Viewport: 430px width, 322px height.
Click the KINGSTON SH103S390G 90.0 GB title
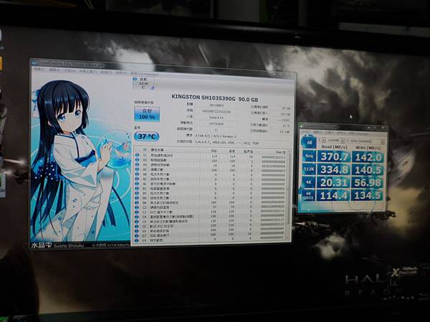pyautogui.click(x=214, y=98)
